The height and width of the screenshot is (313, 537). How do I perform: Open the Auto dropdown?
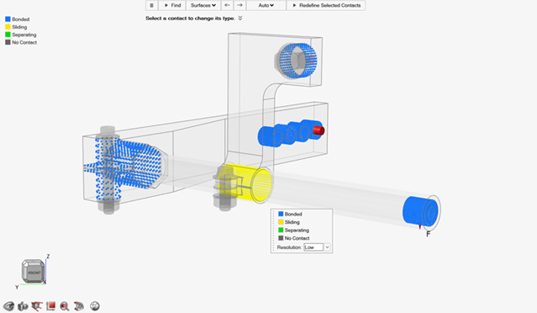coord(266,6)
